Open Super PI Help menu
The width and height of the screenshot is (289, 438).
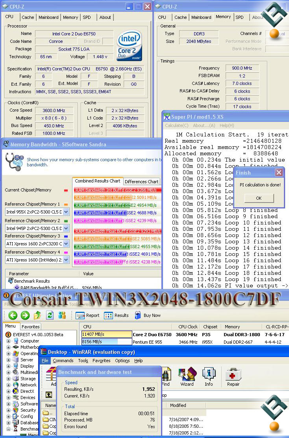pos(227,126)
